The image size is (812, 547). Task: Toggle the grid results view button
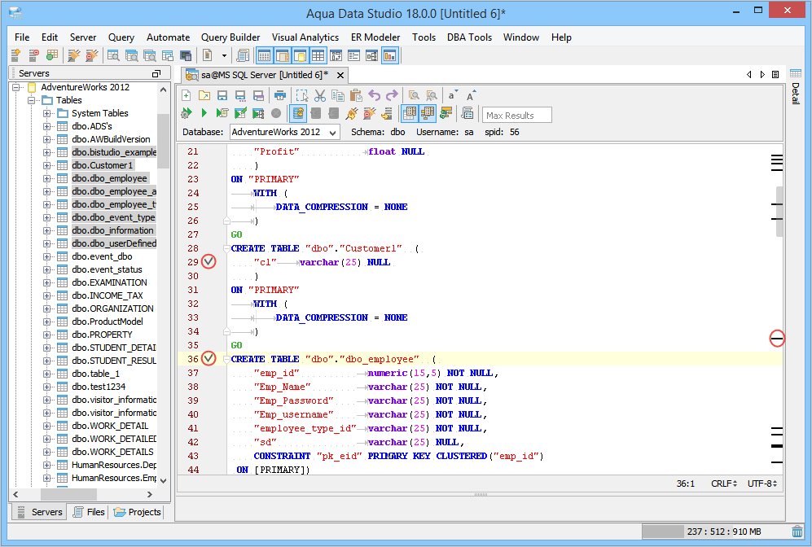coord(410,113)
